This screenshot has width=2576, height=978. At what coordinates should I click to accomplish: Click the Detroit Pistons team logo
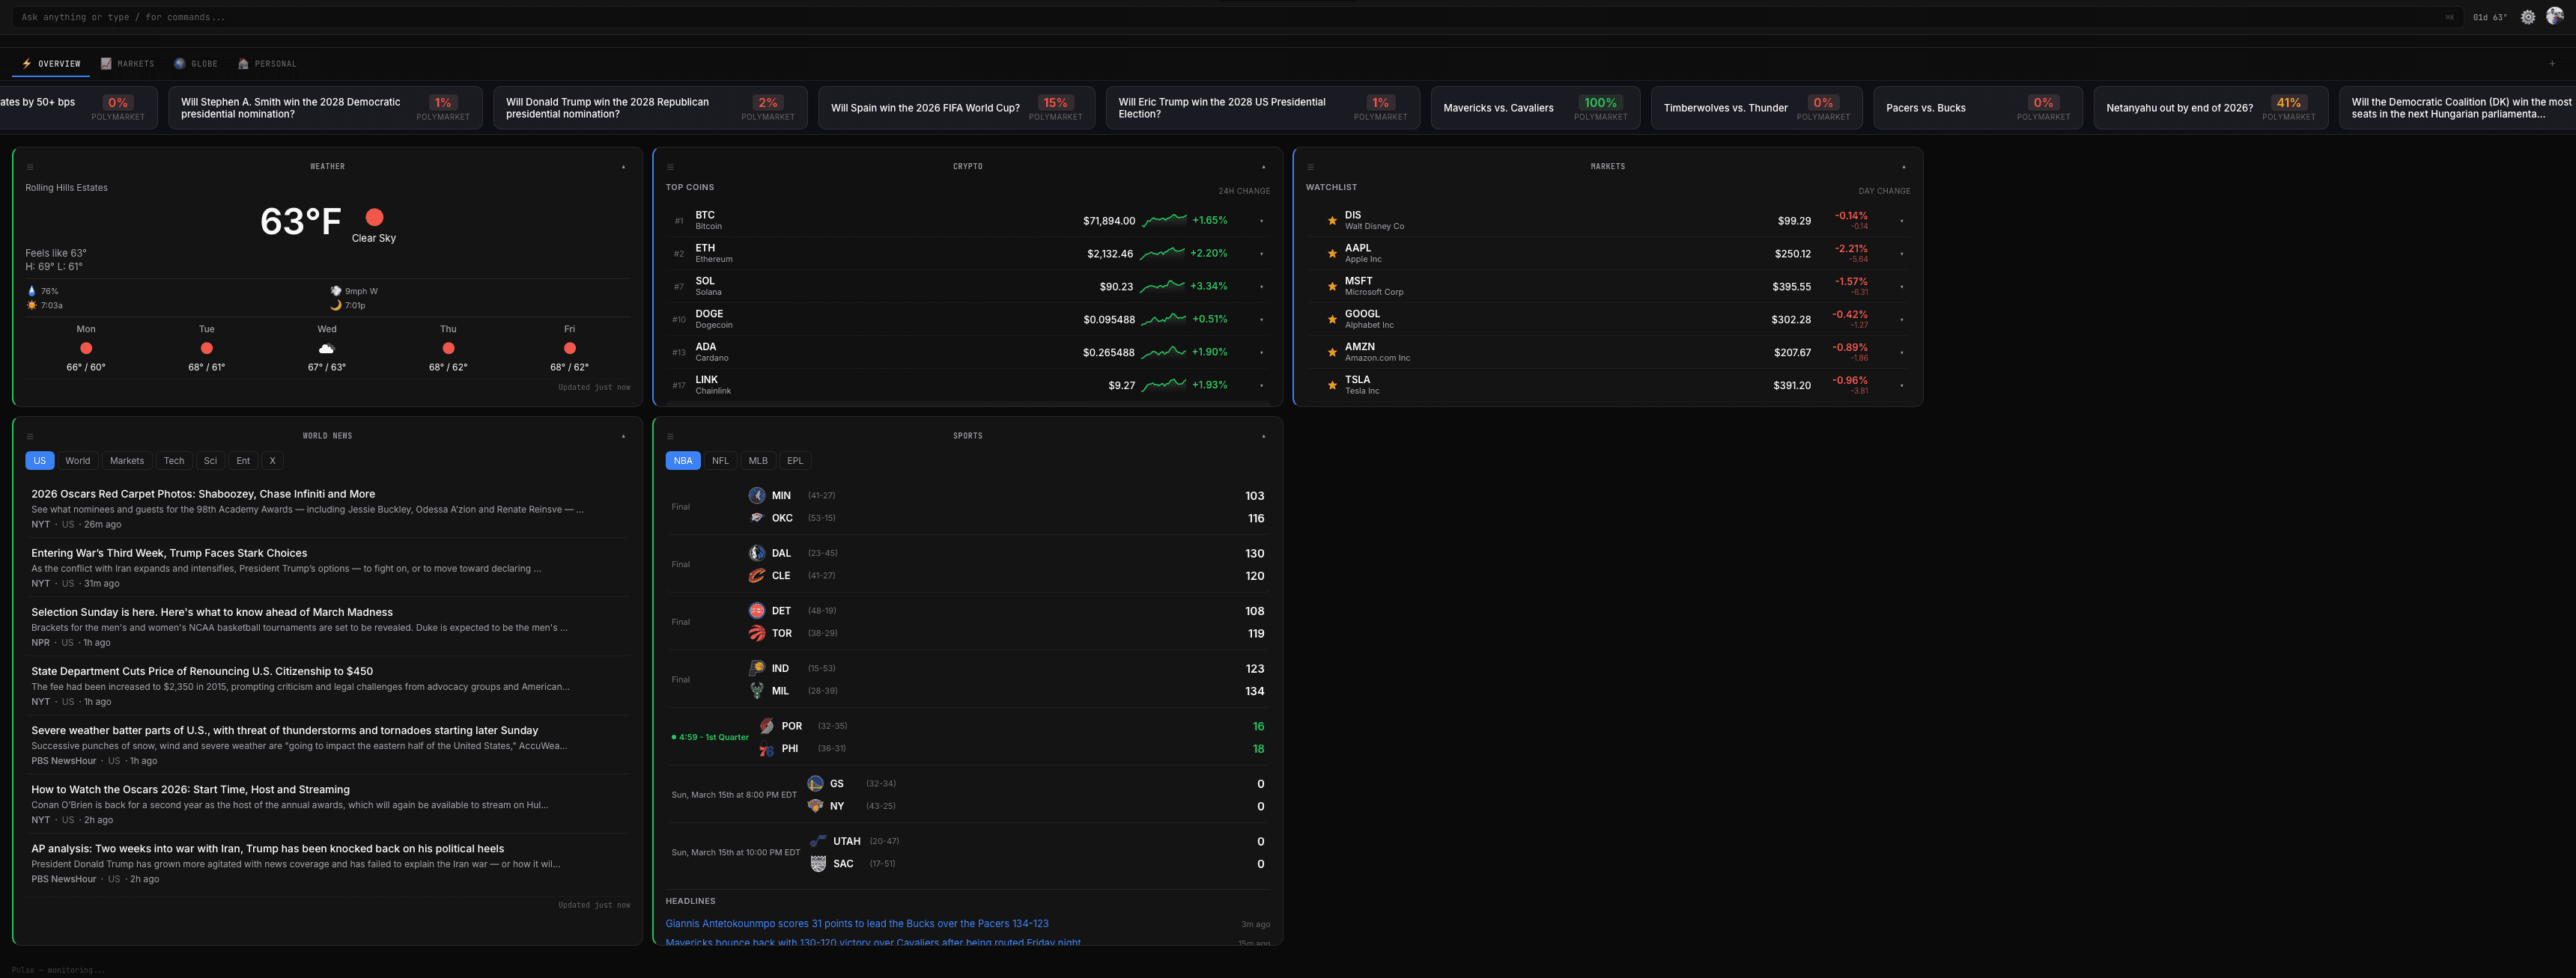tap(756, 611)
